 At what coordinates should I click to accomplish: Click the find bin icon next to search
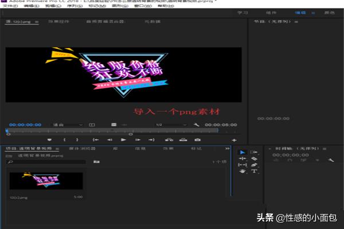(x=96, y=161)
